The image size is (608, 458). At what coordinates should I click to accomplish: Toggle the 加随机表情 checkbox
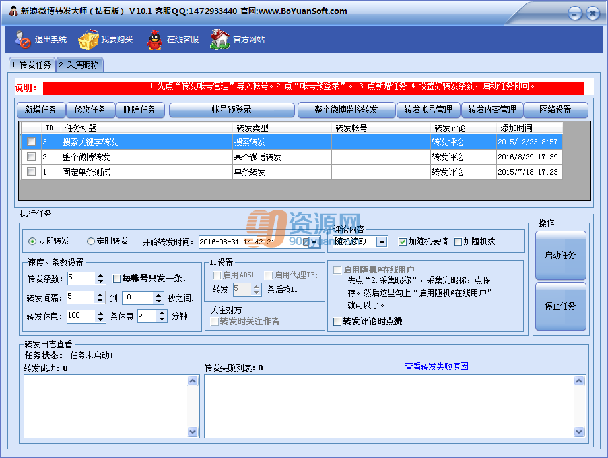tap(403, 242)
